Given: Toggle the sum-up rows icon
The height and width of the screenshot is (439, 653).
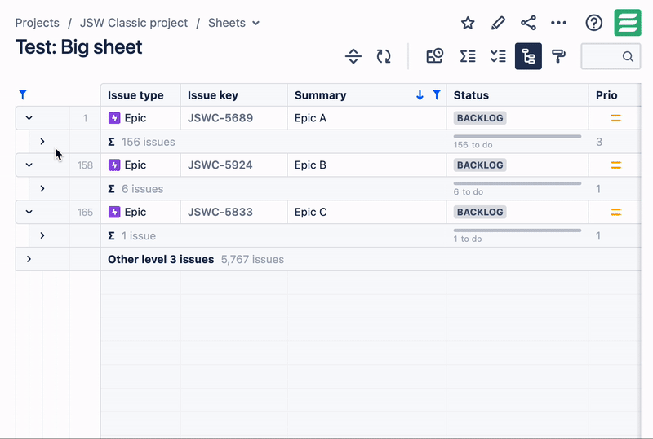Looking at the screenshot, I should [x=468, y=56].
